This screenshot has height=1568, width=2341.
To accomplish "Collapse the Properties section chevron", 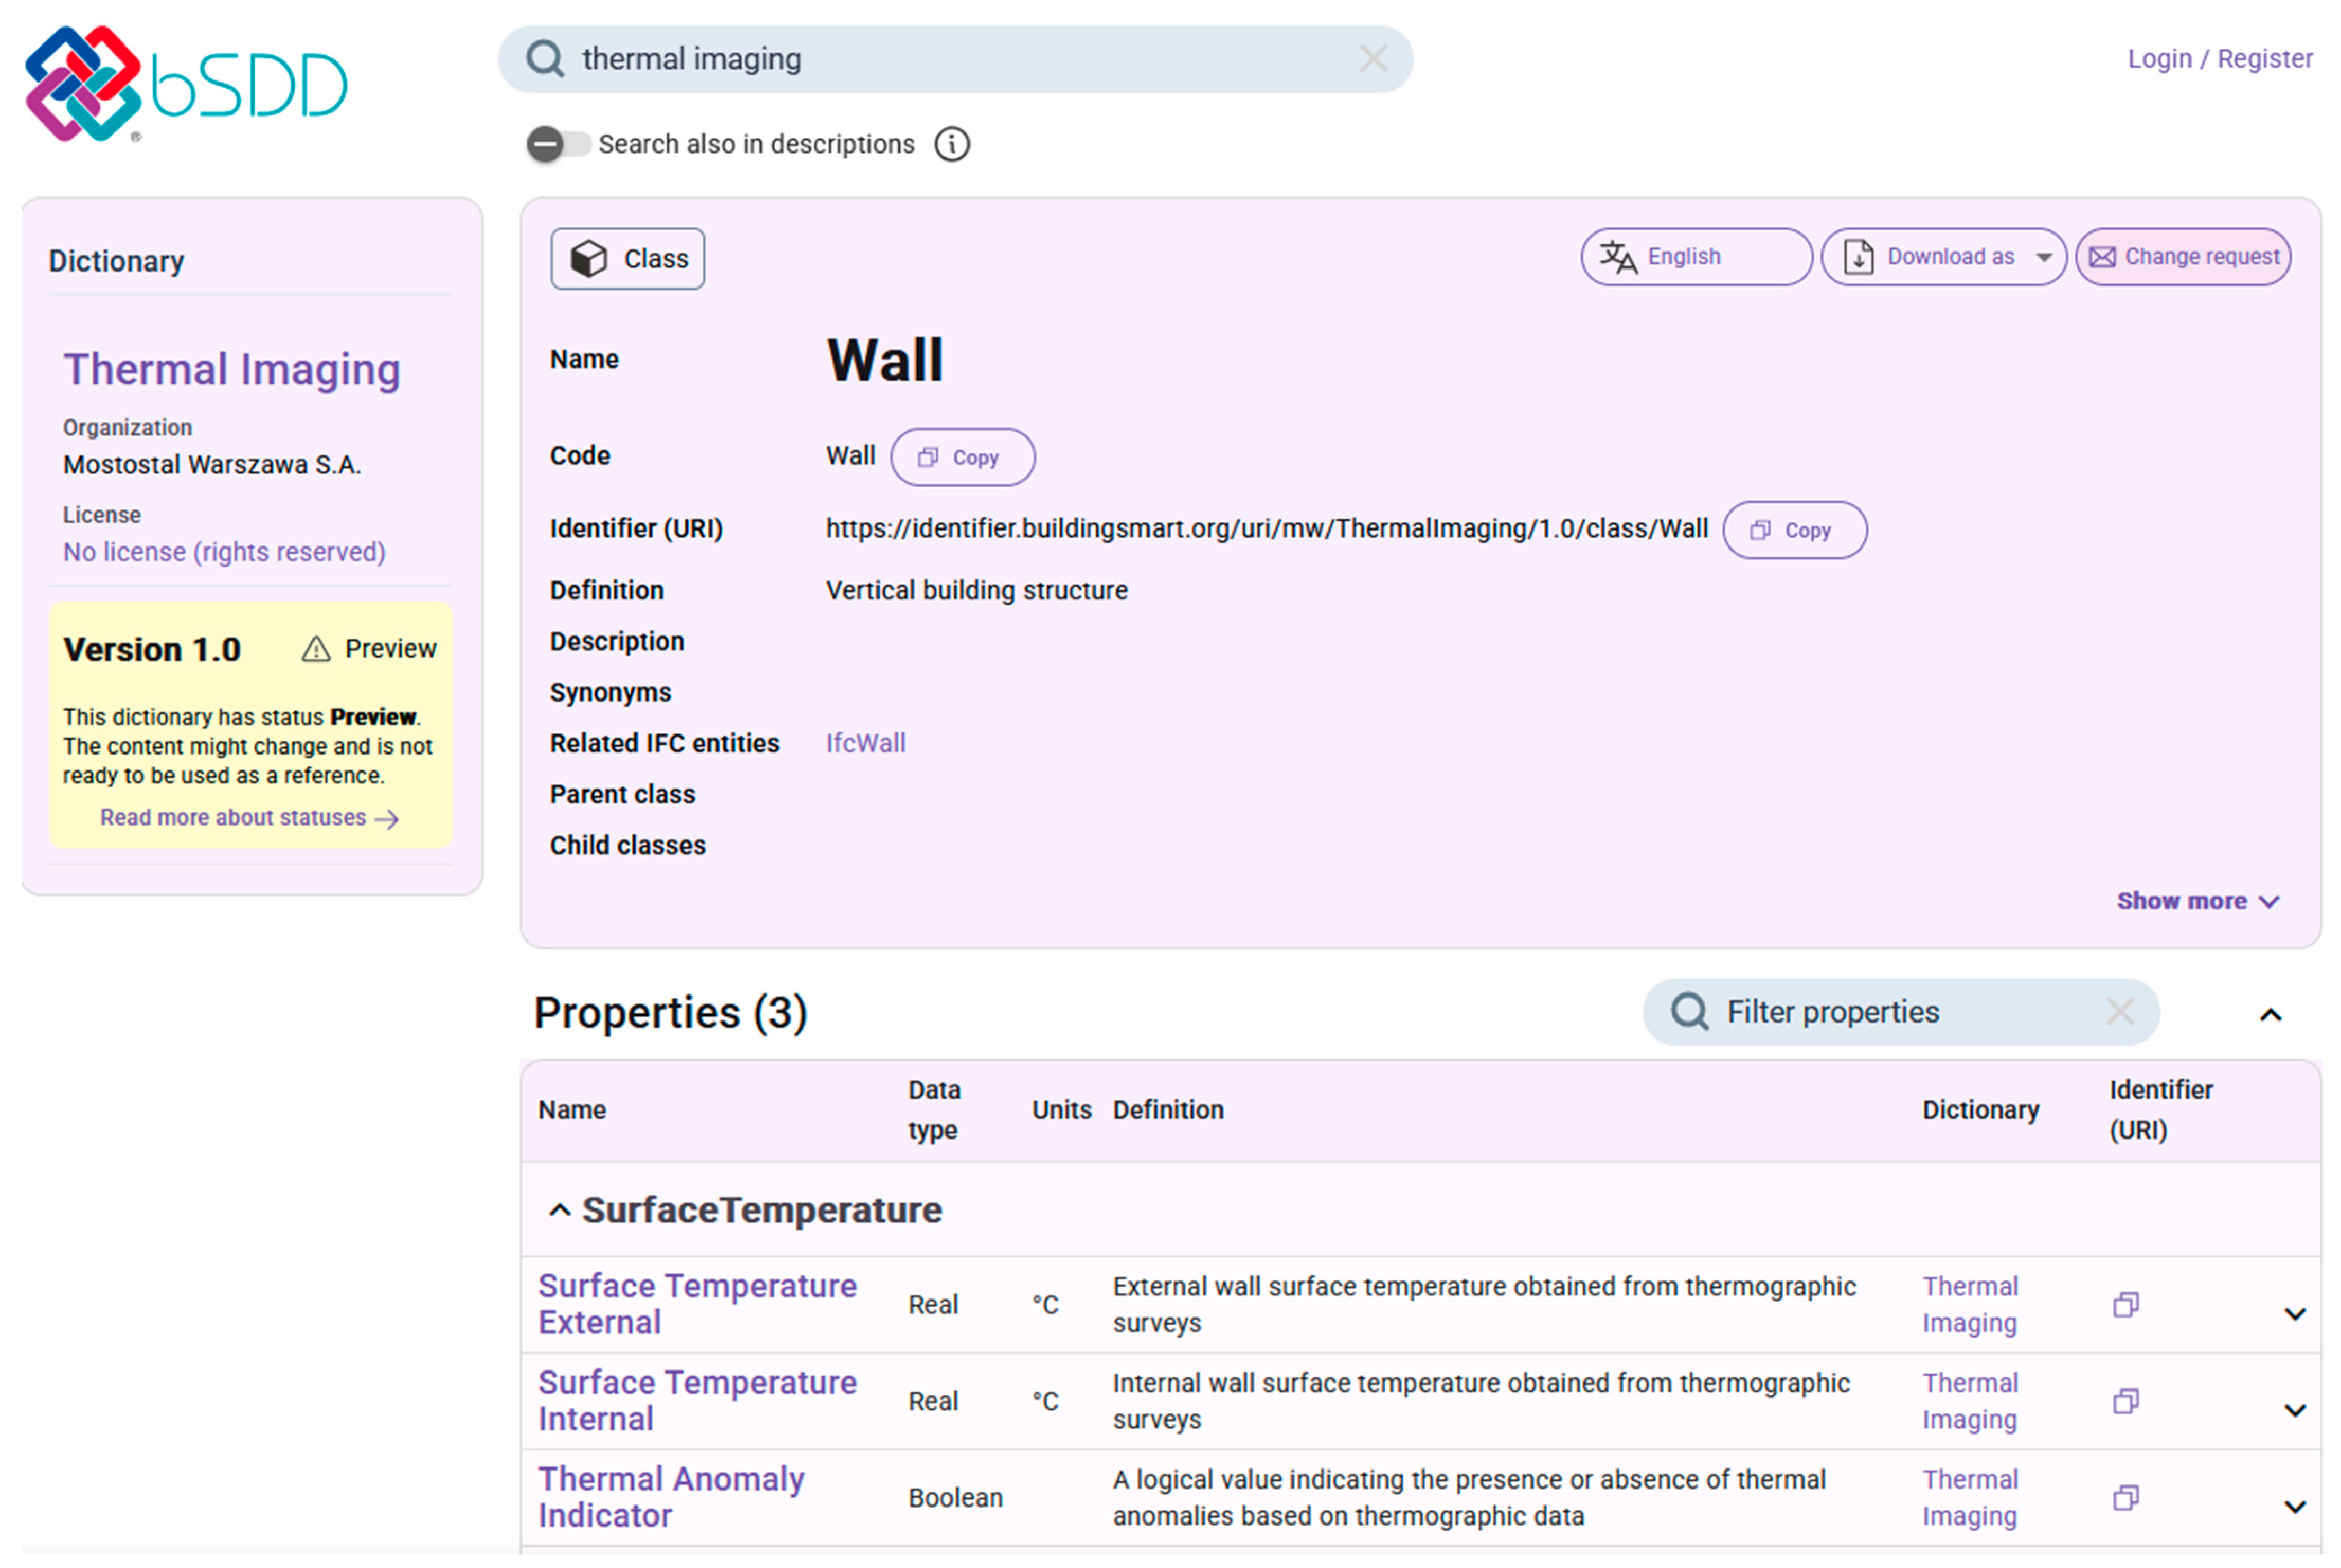I will pyautogui.click(x=2270, y=1016).
